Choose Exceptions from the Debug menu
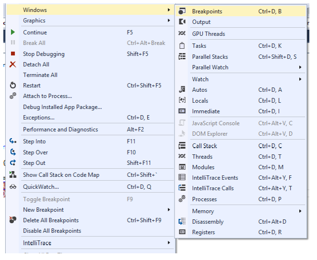The image size is (317, 260). pyautogui.click(x=39, y=118)
